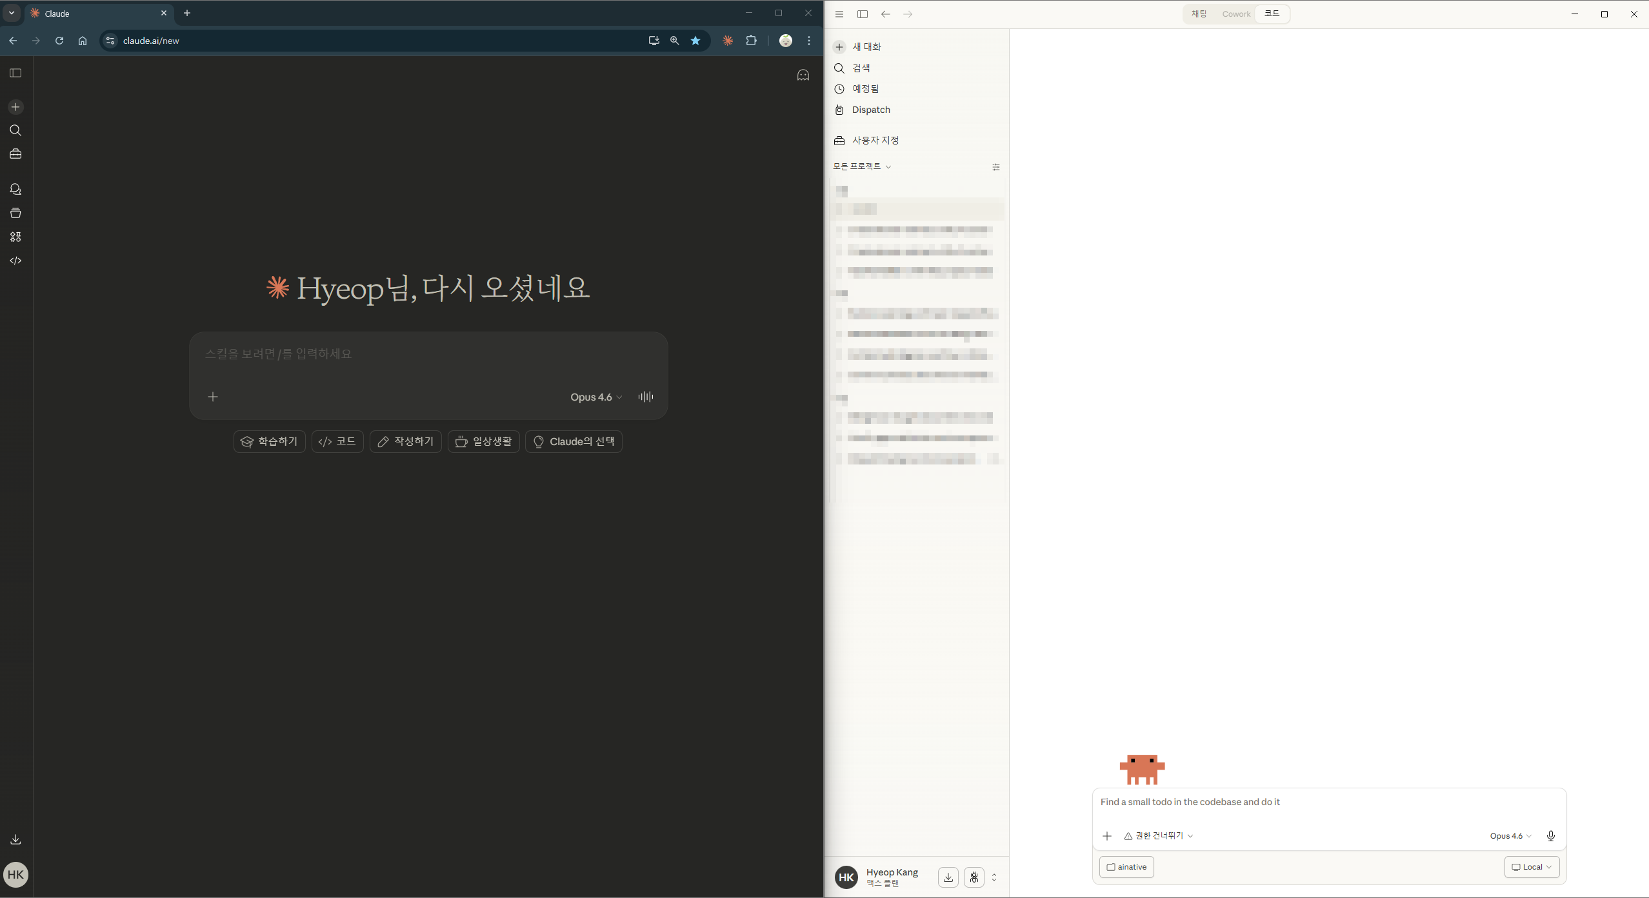Image resolution: width=1649 pixels, height=898 pixels.
Task: Open Opus 4.6 model dropdown in web chat
Action: (x=595, y=397)
